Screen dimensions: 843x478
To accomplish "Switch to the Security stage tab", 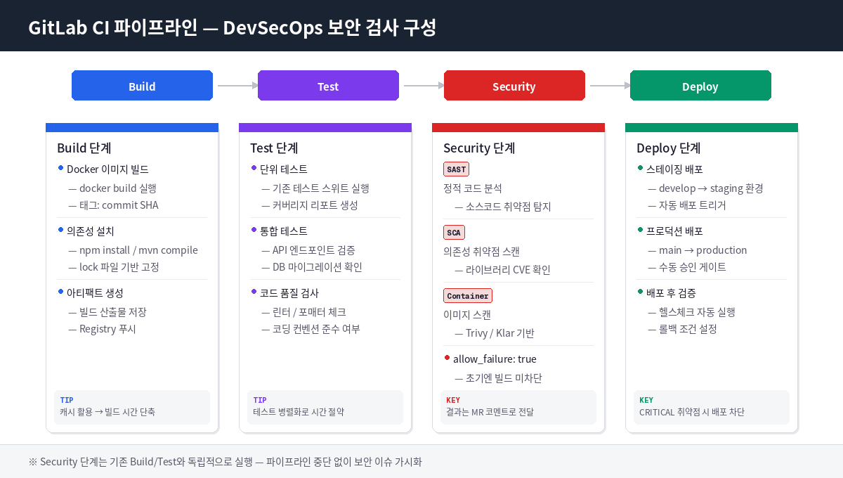I will pyautogui.click(x=514, y=85).
